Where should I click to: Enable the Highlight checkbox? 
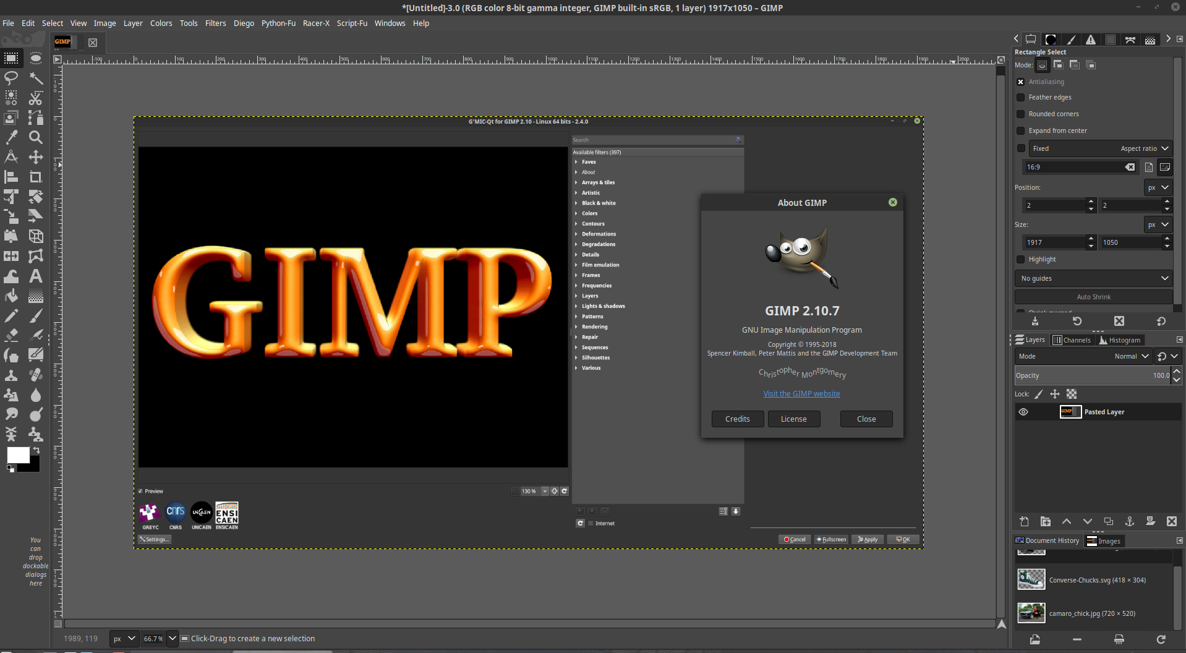coord(1020,259)
